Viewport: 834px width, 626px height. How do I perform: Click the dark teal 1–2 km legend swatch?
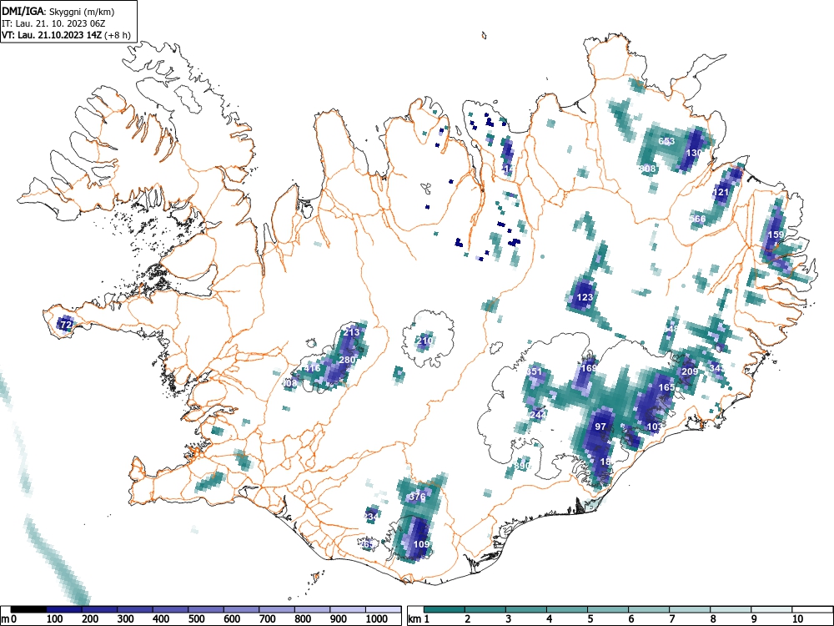tap(445, 609)
